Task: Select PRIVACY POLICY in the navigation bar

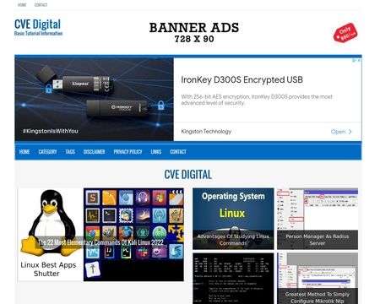Action: click(x=128, y=152)
